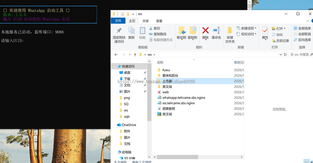Choose 复制路径 in the clipboard group
The width and height of the screenshot is (313, 163).
click(x=158, y=34)
